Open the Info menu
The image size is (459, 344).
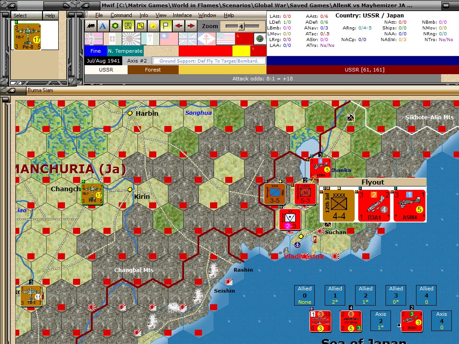pos(143,15)
